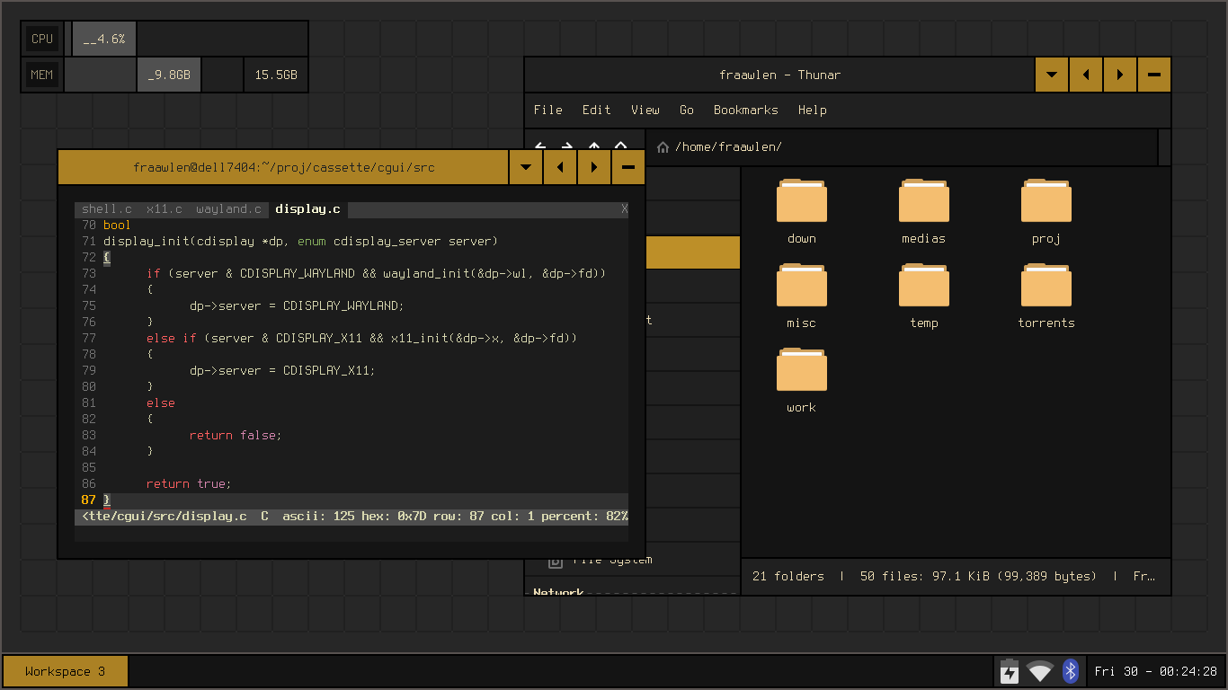
Task: Click the Bluetooth icon in system tray
Action: (x=1070, y=671)
